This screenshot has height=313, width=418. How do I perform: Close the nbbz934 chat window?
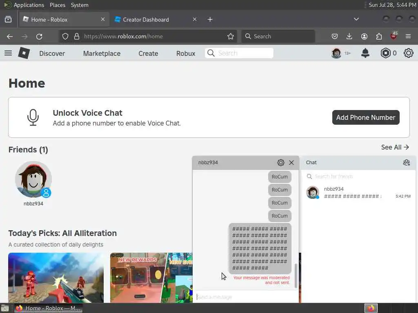pos(291,163)
